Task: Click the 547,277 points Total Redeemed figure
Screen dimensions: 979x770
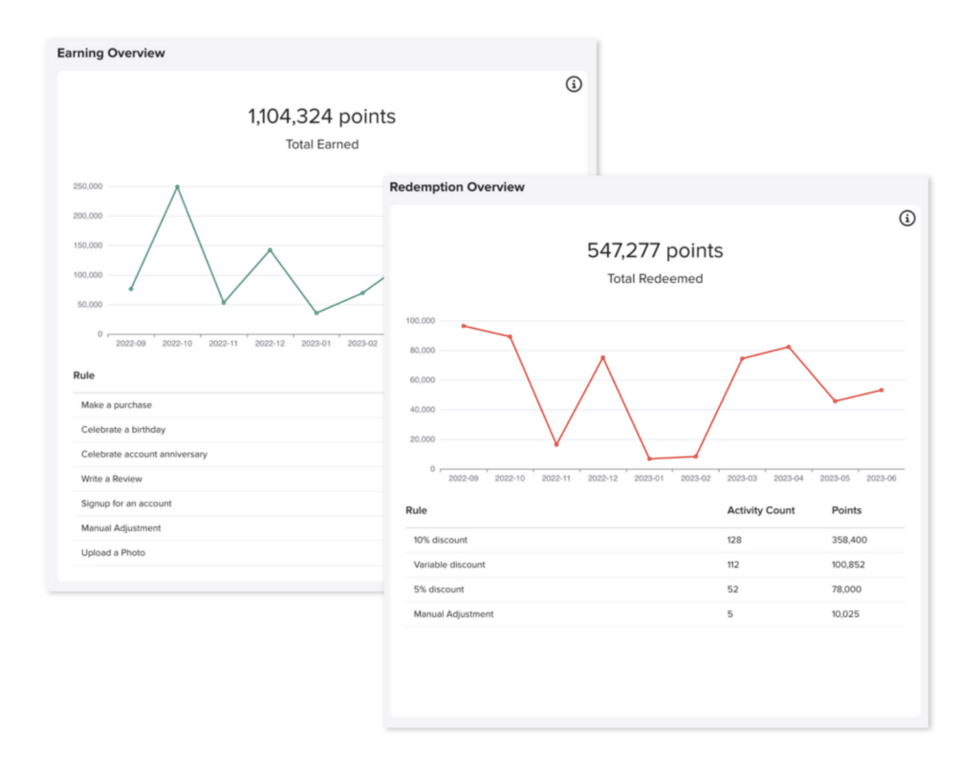Action: click(x=655, y=251)
